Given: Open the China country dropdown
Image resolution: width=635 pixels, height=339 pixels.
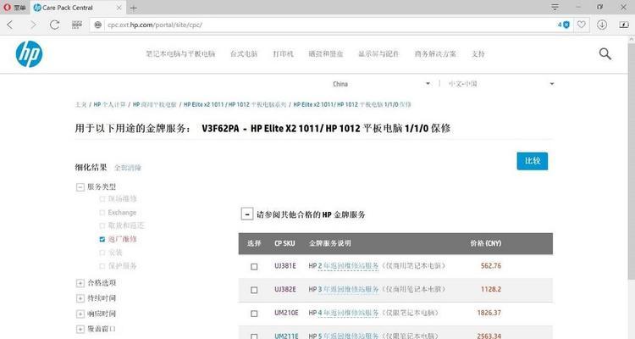Looking at the screenshot, I should click(x=382, y=84).
